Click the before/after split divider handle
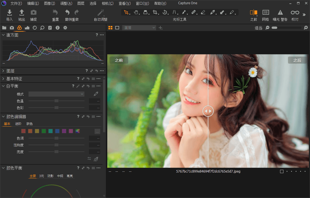The image size is (310, 198). (x=208, y=111)
